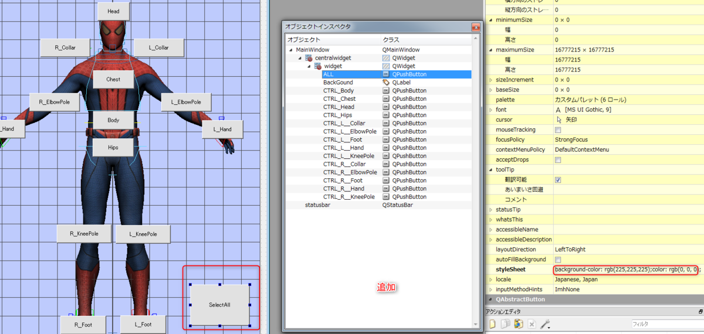The width and height of the screenshot is (704, 334).
Task: Click the Chest button on the form
Action: click(113, 79)
